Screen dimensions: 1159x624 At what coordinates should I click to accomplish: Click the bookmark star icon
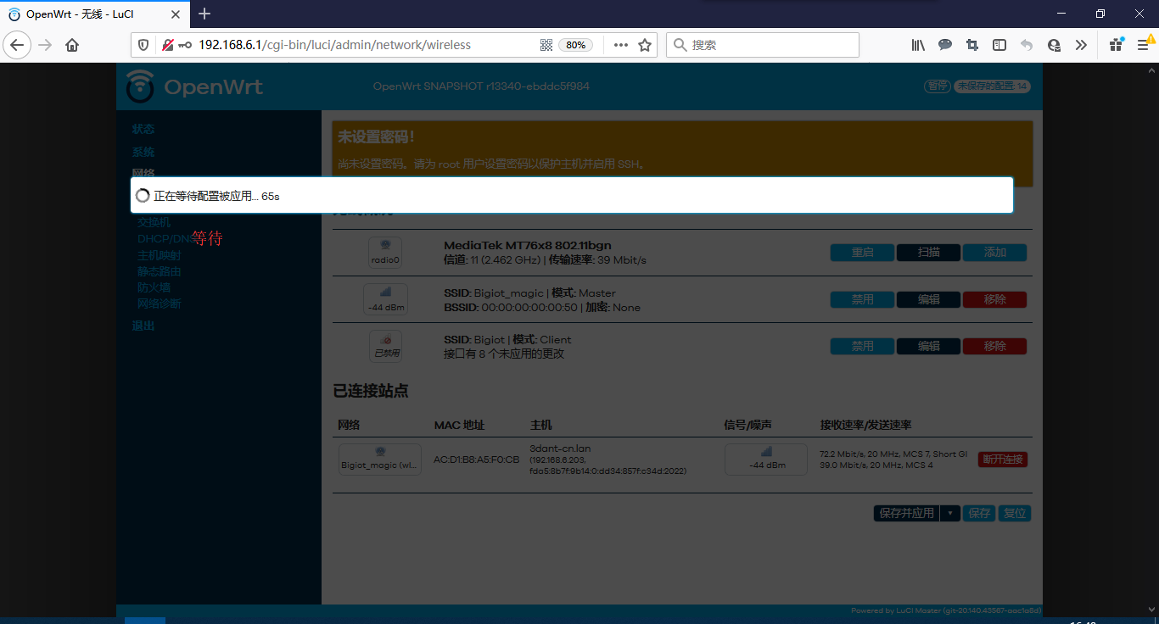645,45
